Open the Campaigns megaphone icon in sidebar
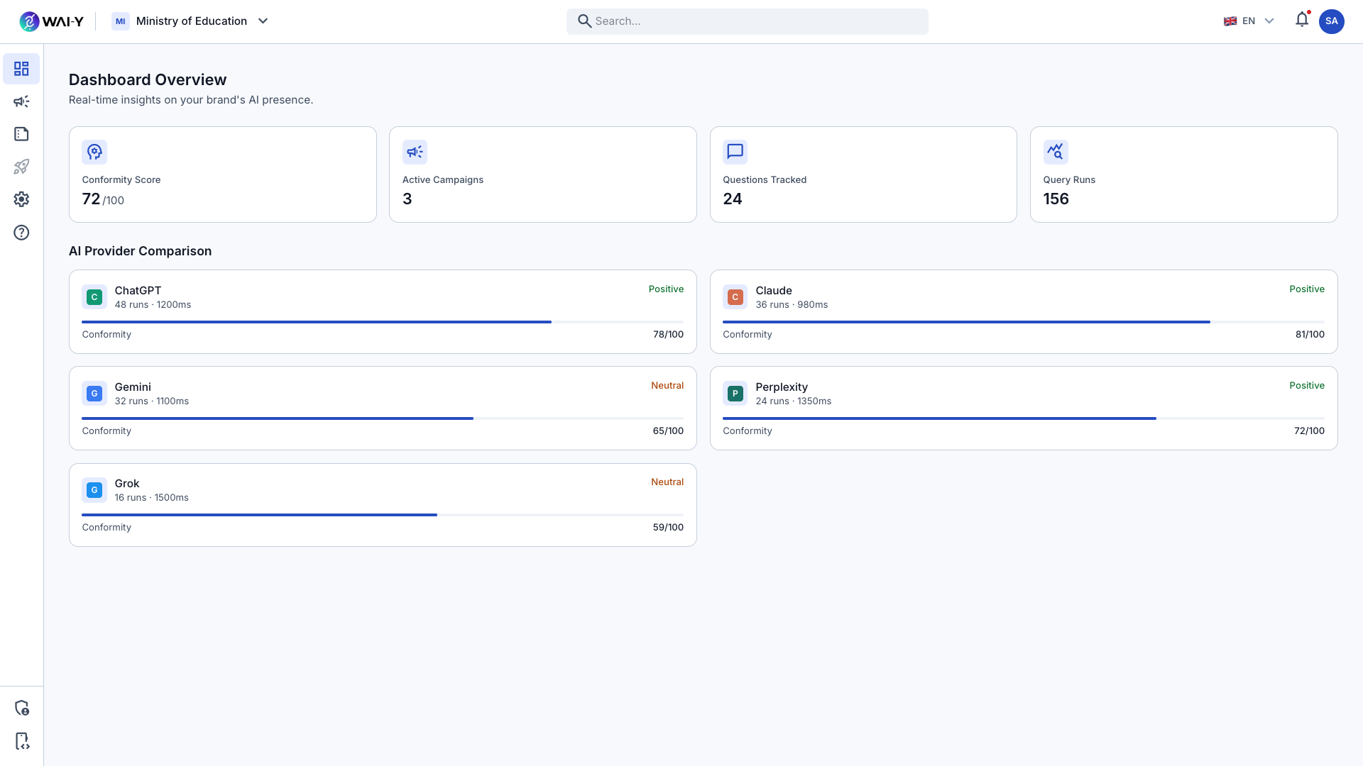This screenshot has width=1363, height=766. pyautogui.click(x=21, y=101)
